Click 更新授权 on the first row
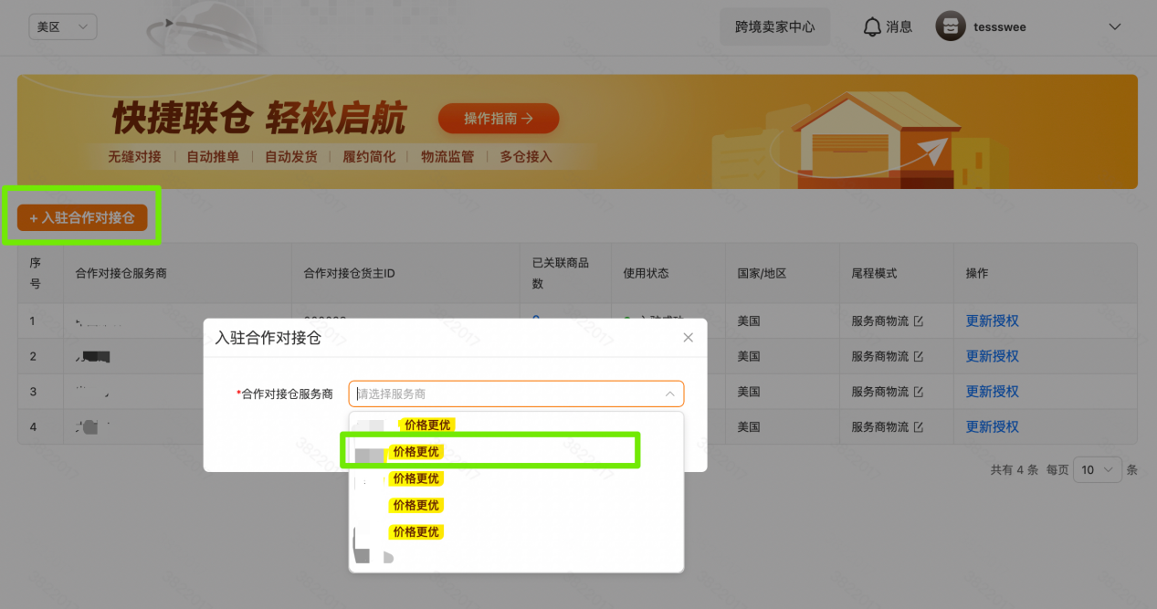This screenshot has height=609, width=1157. (992, 320)
